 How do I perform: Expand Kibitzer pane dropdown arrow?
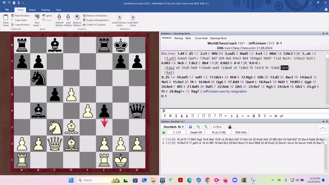pyautogui.click(x=323, y=121)
